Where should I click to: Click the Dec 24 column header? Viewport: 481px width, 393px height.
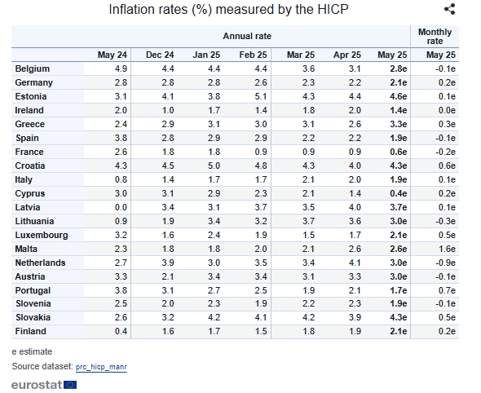coord(160,55)
